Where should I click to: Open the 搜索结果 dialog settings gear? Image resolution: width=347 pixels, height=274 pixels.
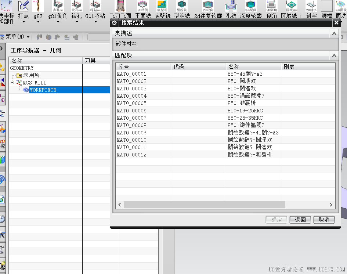[x=114, y=22]
